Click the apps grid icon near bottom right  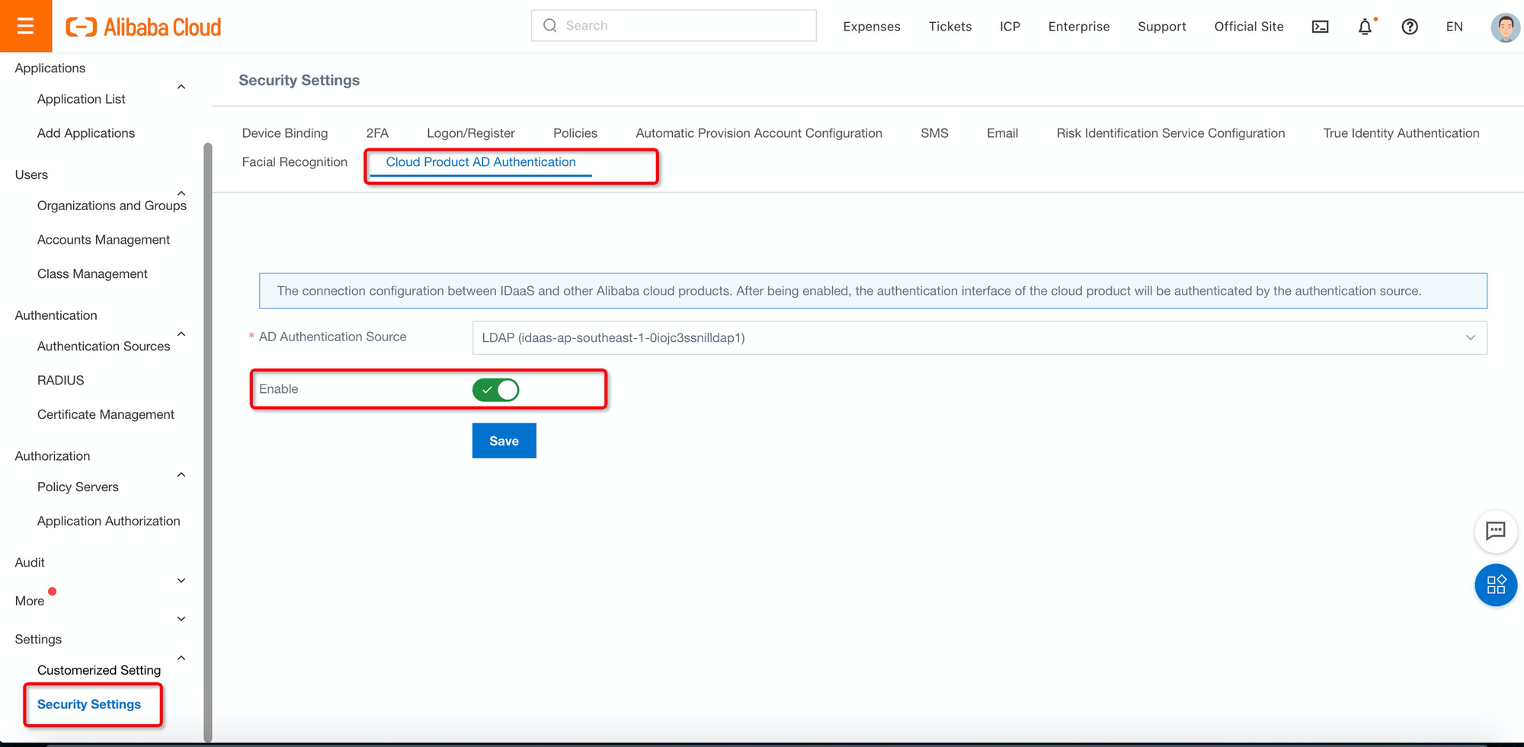(x=1496, y=585)
